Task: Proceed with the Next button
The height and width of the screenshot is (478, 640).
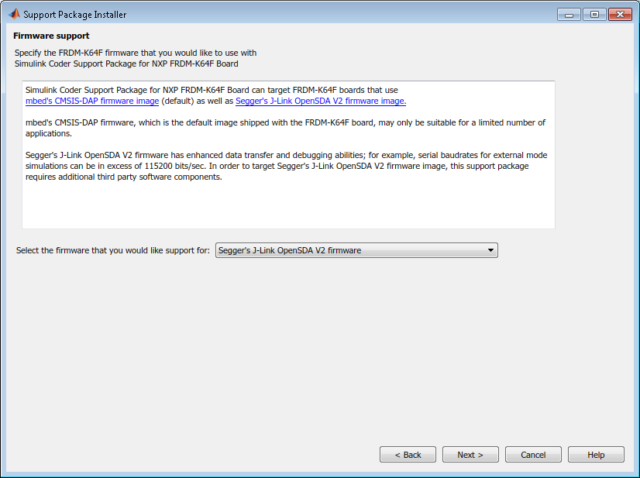Action: point(470,455)
